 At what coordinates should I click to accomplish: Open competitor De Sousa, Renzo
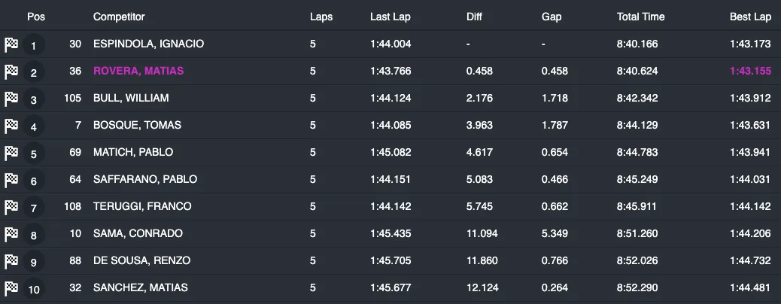pyautogui.click(x=141, y=260)
